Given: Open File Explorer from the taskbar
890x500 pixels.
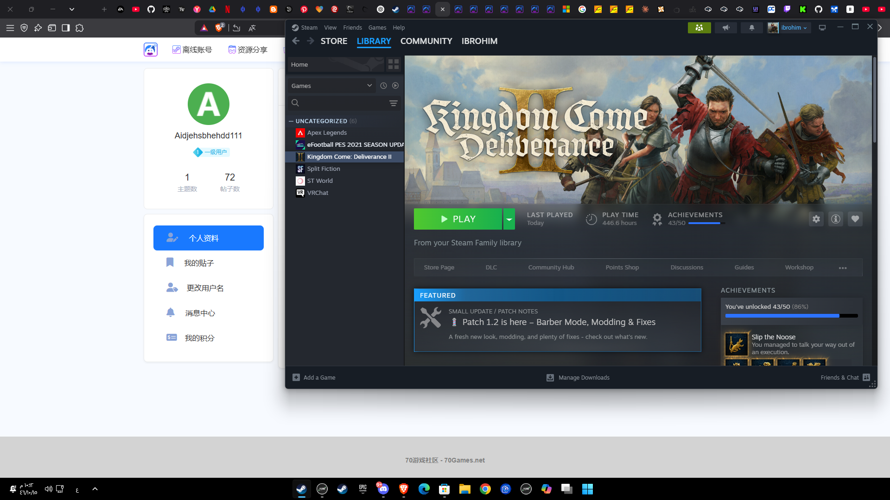Looking at the screenshot, I should click(x=465, y=489).
